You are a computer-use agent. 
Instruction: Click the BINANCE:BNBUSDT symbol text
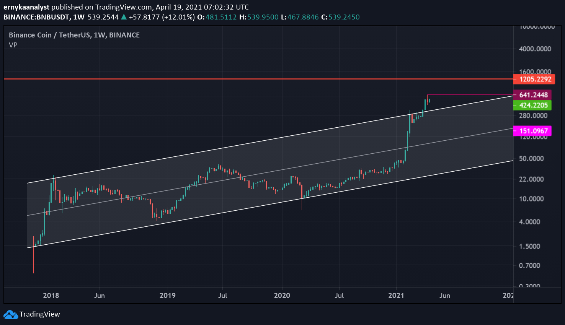pos(37,17)
